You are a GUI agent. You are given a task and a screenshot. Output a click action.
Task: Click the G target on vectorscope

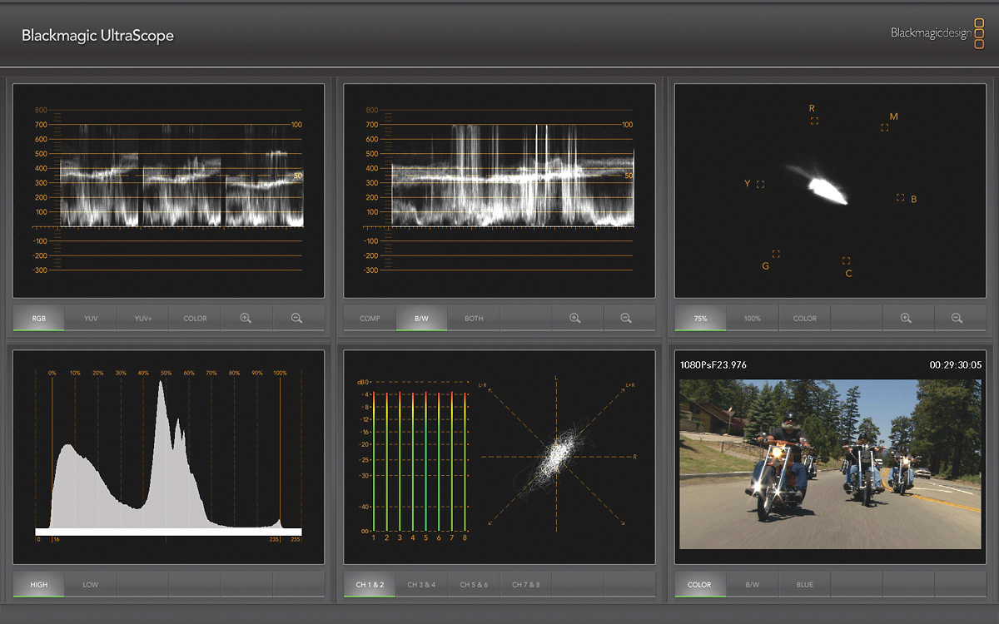pyautogui.click(x=776, y=254)
